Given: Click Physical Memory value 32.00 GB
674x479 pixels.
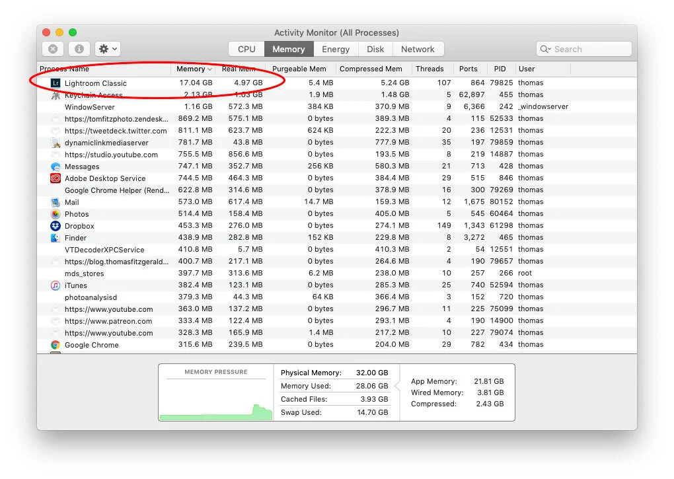Looking at the screenshot, I should point(372,373).
